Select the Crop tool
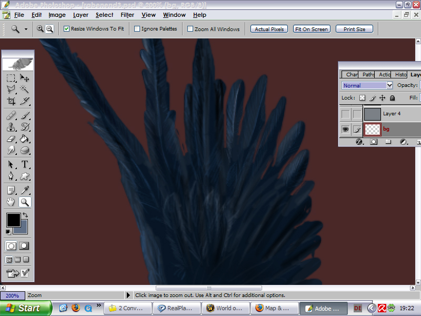The width and height of the screenshot is (421, 316). 11,101
